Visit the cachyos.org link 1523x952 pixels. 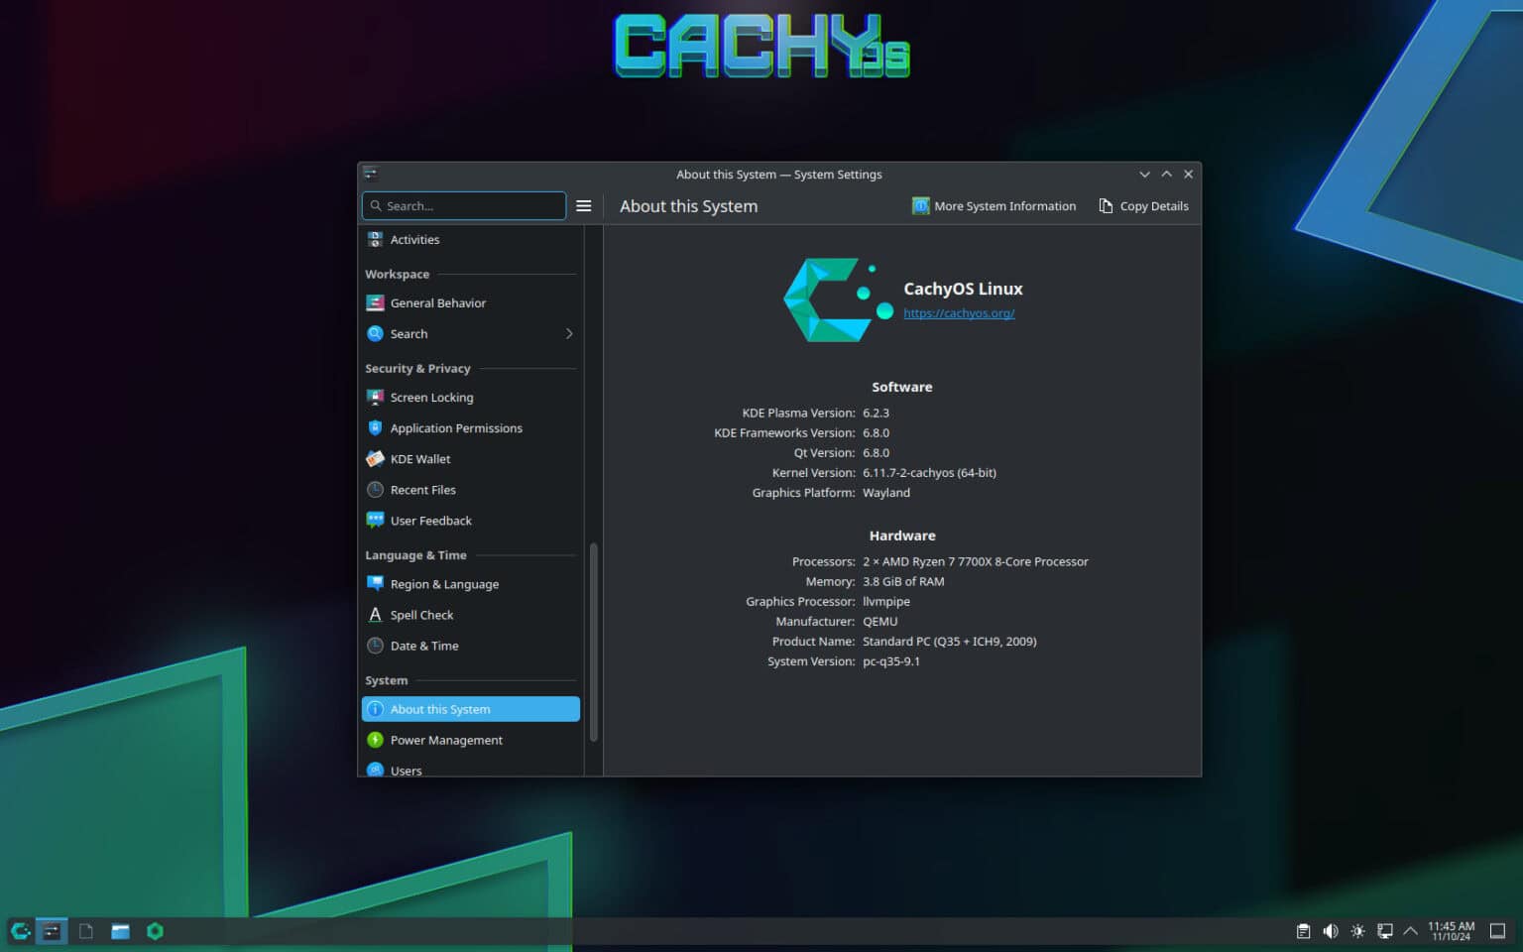[959, 312]
